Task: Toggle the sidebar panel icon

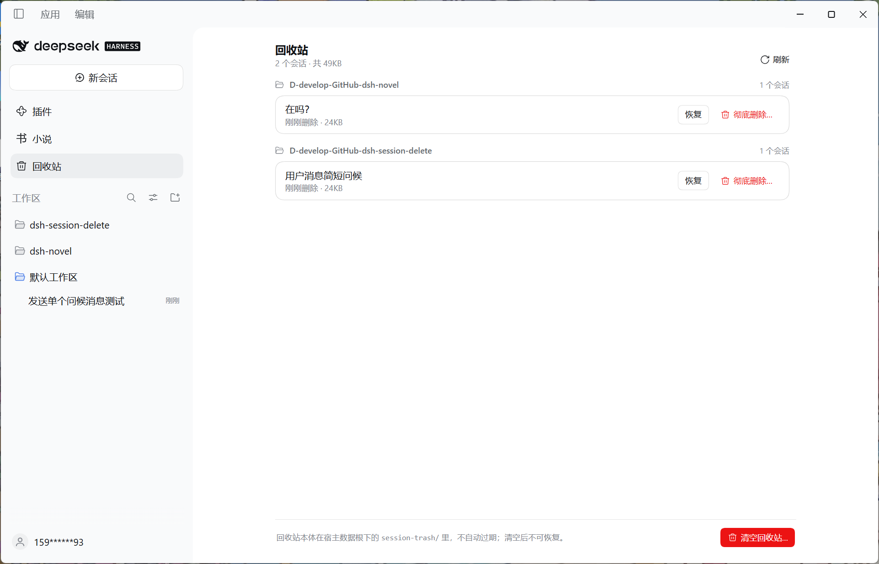Action: click(19, 14)
